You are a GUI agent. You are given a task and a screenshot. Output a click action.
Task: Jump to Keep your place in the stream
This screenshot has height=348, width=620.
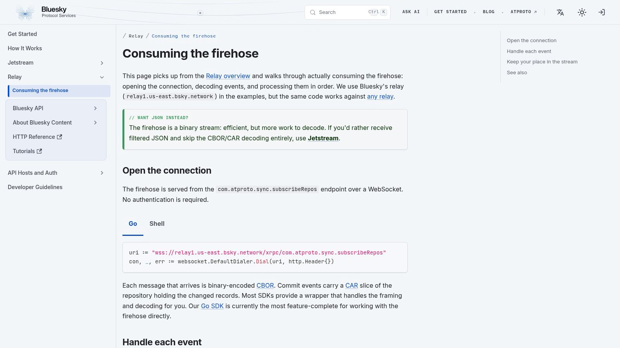point(542,62)
